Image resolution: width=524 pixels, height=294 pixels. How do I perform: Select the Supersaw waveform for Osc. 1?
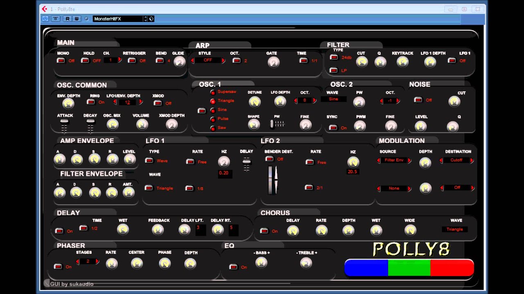click(x=213, y=92)
